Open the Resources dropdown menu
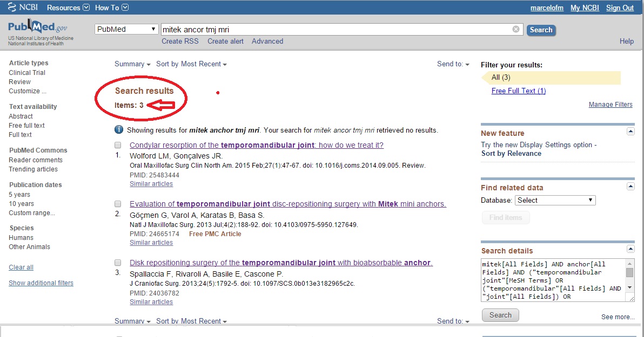Screen dimensions: 644x337 pyautogui.click(x=68, y=8)
